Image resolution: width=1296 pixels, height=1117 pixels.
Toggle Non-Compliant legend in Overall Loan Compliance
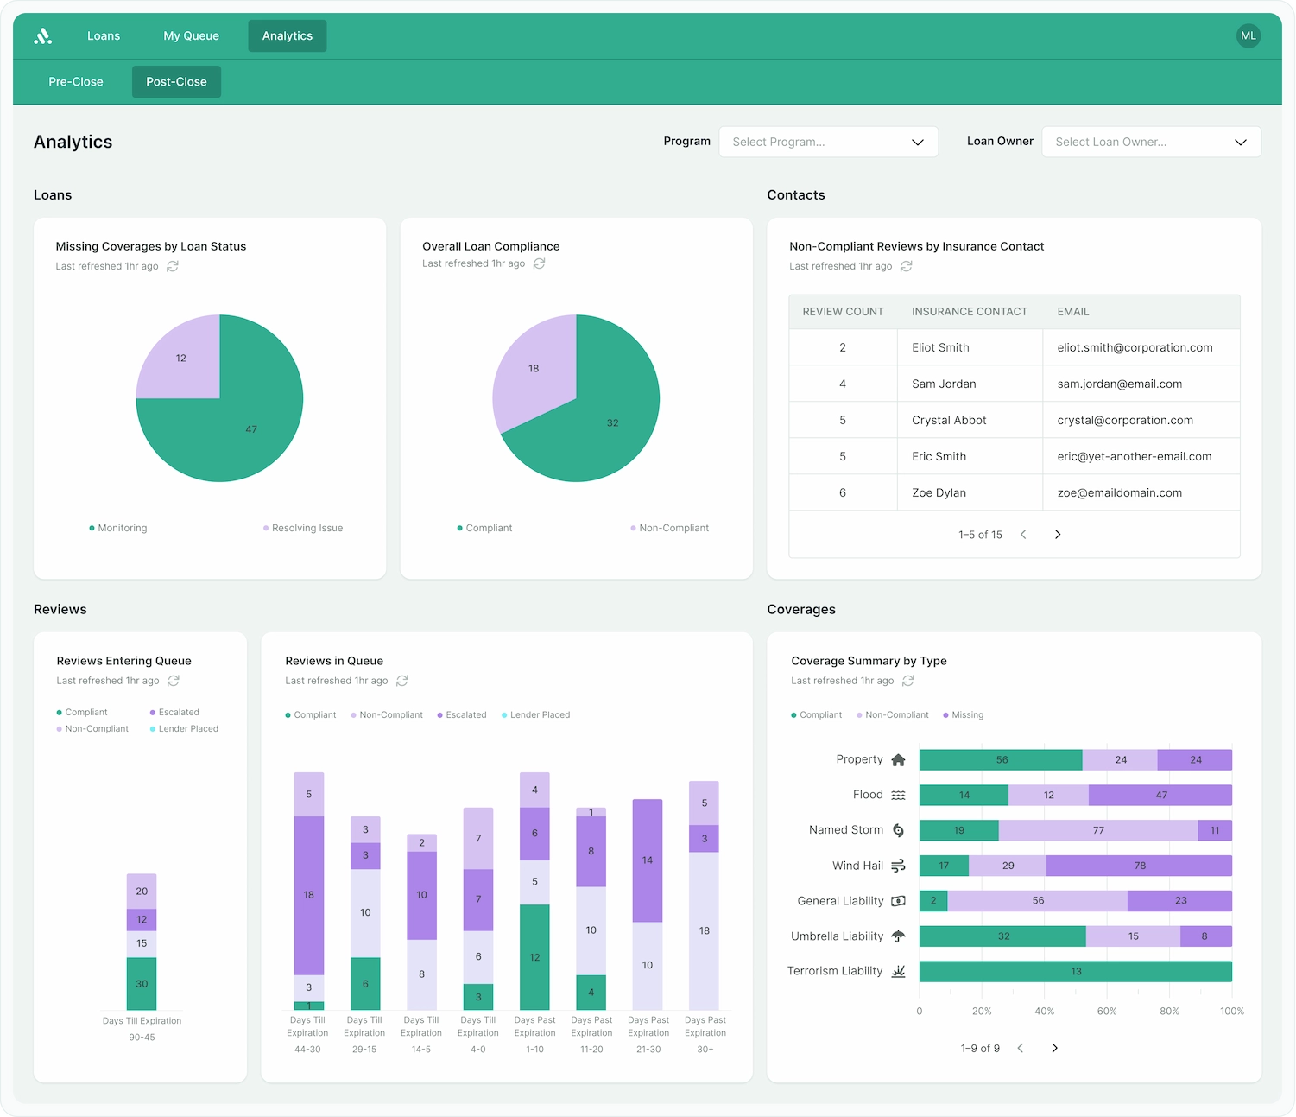coord(669,528)
